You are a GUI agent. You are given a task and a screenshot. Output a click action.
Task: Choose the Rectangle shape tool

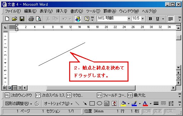click(x=92, y=103)
